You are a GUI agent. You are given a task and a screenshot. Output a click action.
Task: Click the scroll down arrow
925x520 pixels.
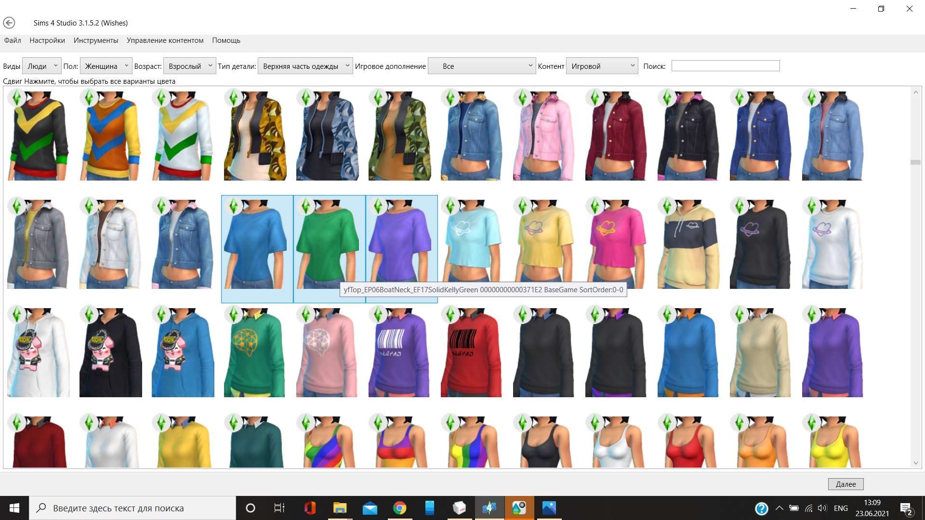[x=915, y=463]
